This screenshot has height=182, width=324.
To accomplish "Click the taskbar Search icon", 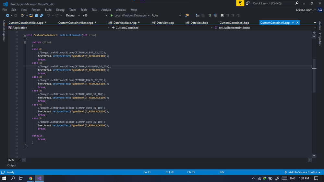I will point(13,178).
